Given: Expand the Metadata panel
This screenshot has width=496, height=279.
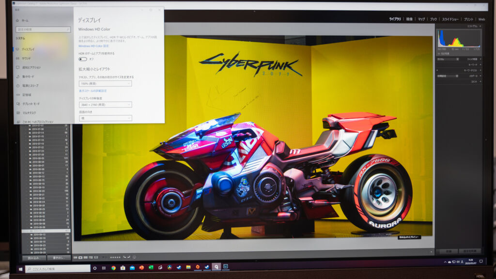Looking at the screenshot, I should 480,76.
